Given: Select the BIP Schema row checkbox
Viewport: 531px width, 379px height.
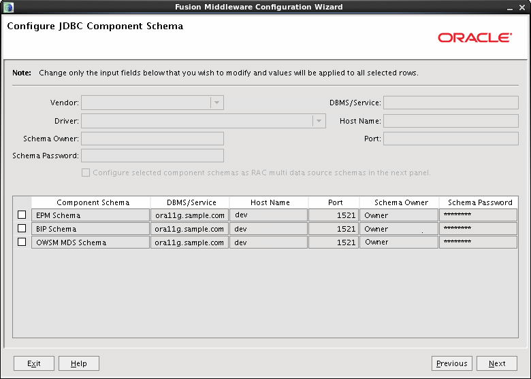Looking at the screenshot, I should [x=22, y=229].
